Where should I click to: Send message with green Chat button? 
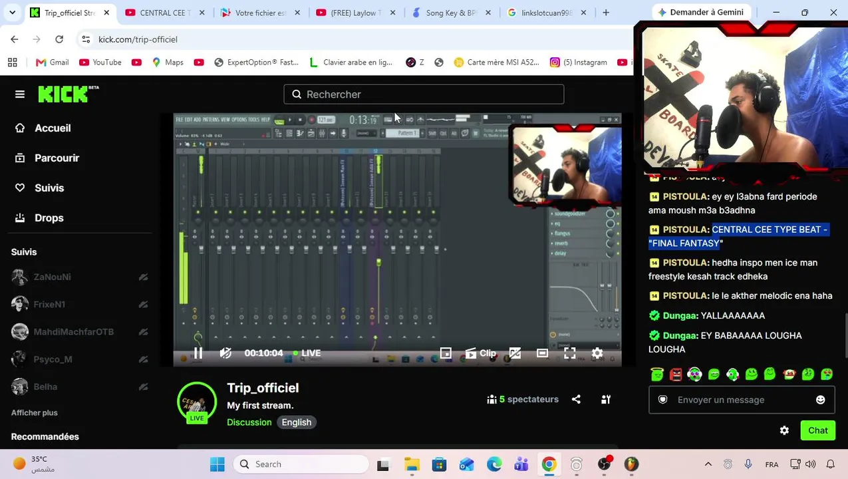817,430
